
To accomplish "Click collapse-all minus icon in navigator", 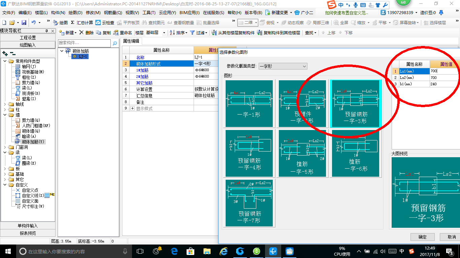I will click(x=12, y=53).
